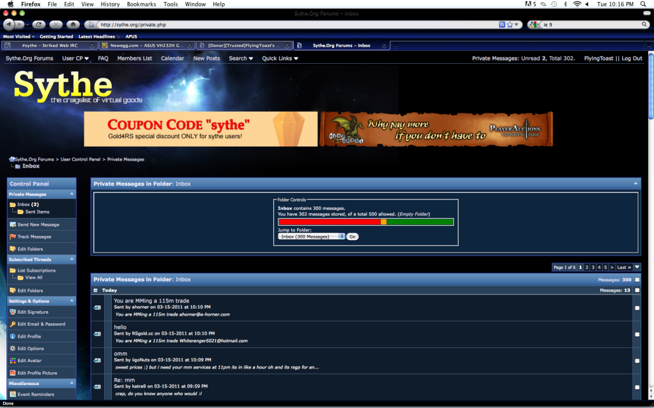Click the search magnifier in search box
This screenshot has width=654, height=408.
(644, 25)
